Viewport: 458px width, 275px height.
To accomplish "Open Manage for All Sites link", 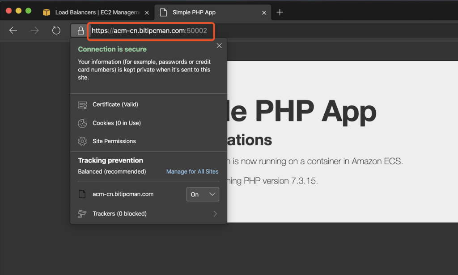I will tap(192, 171).
